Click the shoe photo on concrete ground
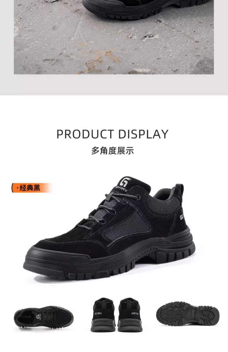Screen dimensions: 228x352 click(114, 37)
